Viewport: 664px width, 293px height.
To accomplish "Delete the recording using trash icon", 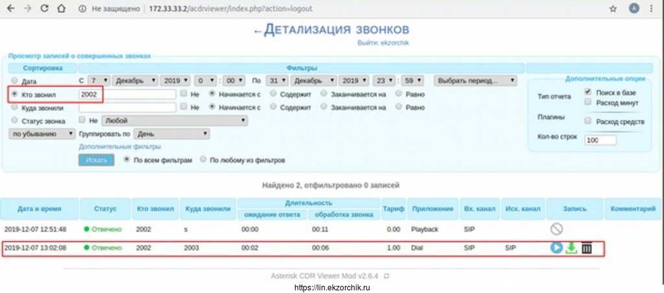I will [587, 248].
